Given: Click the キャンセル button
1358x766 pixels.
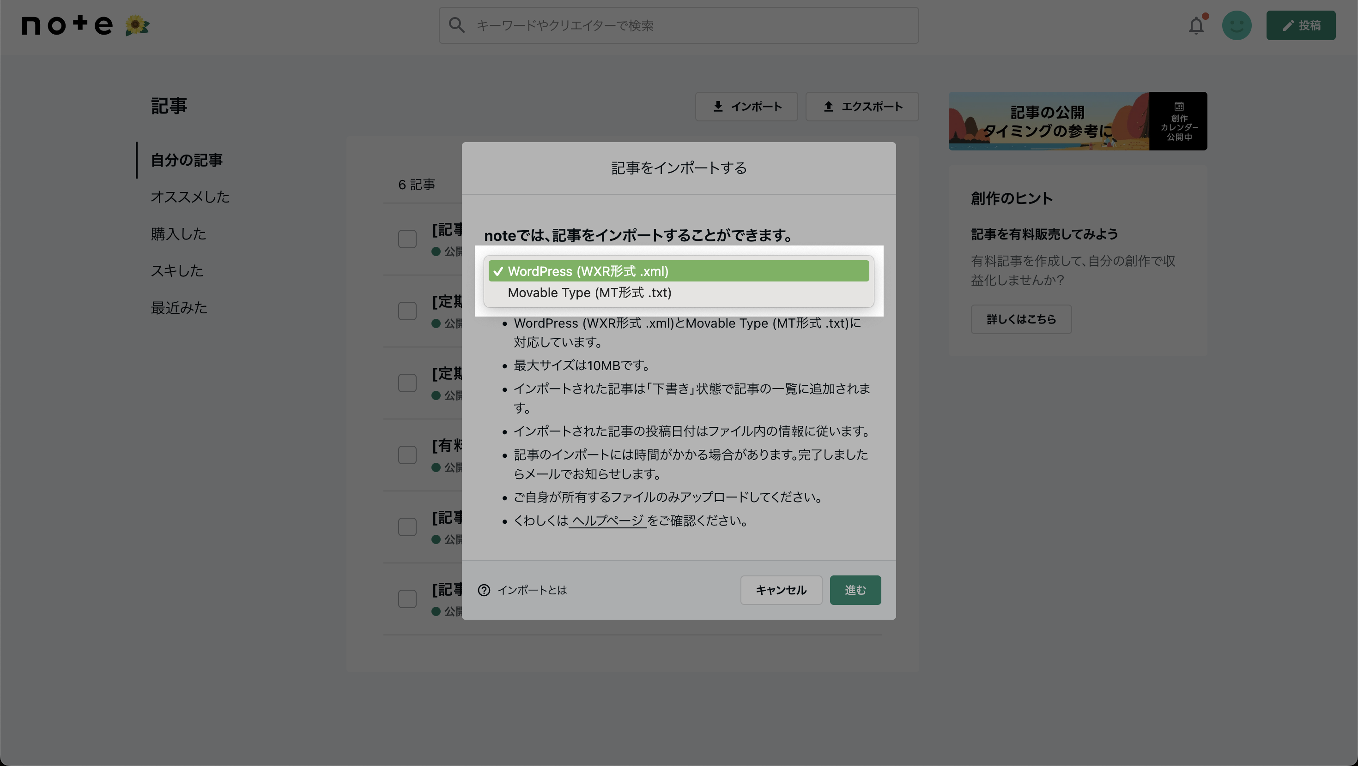Looking at the screenshot, I should tap(781, 590).
